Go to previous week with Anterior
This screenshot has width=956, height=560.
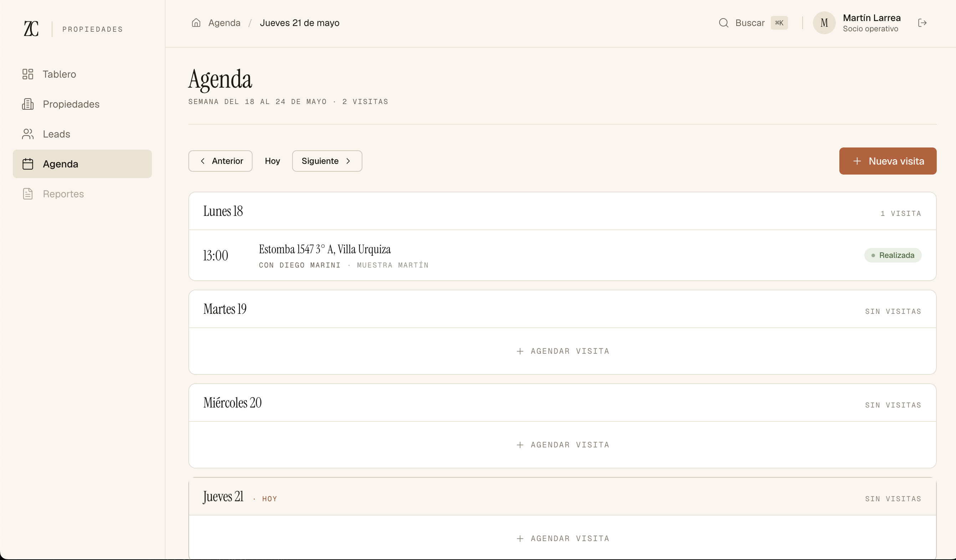point(220,161)
